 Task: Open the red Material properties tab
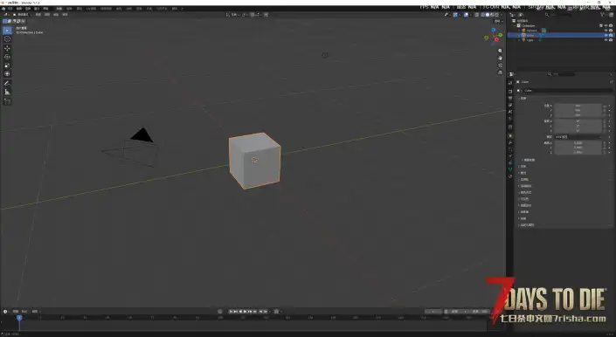click(x=510, y=176)
